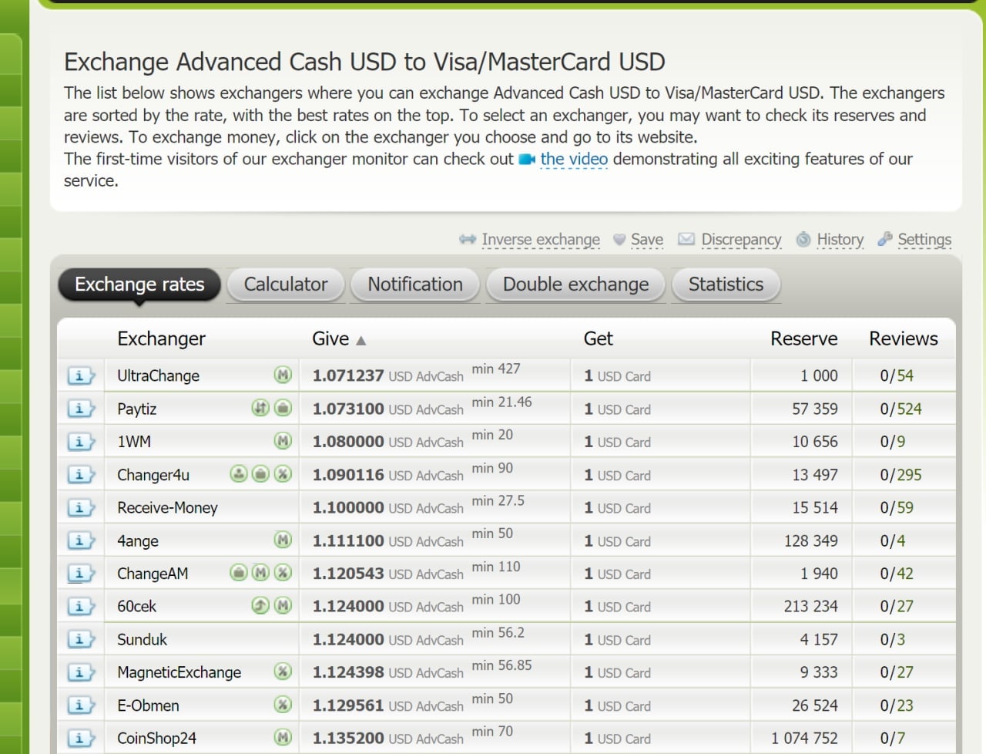
Task: Sort by the Reviews column header
Action: tap(904, 338)
